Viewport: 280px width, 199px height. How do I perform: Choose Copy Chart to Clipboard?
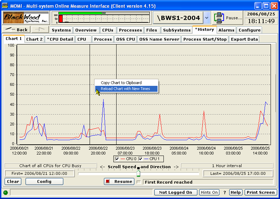[121, 83]
